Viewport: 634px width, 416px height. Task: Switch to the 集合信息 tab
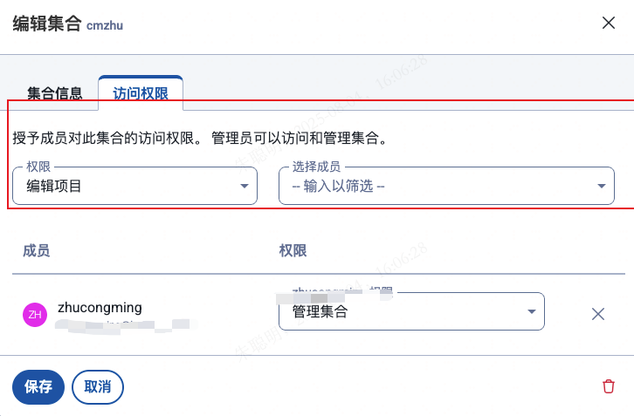pos(55,94)
